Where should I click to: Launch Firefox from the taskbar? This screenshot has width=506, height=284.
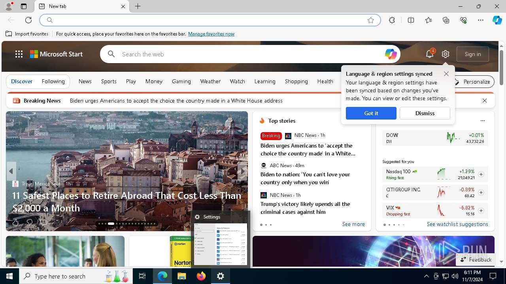coord(201,276)
